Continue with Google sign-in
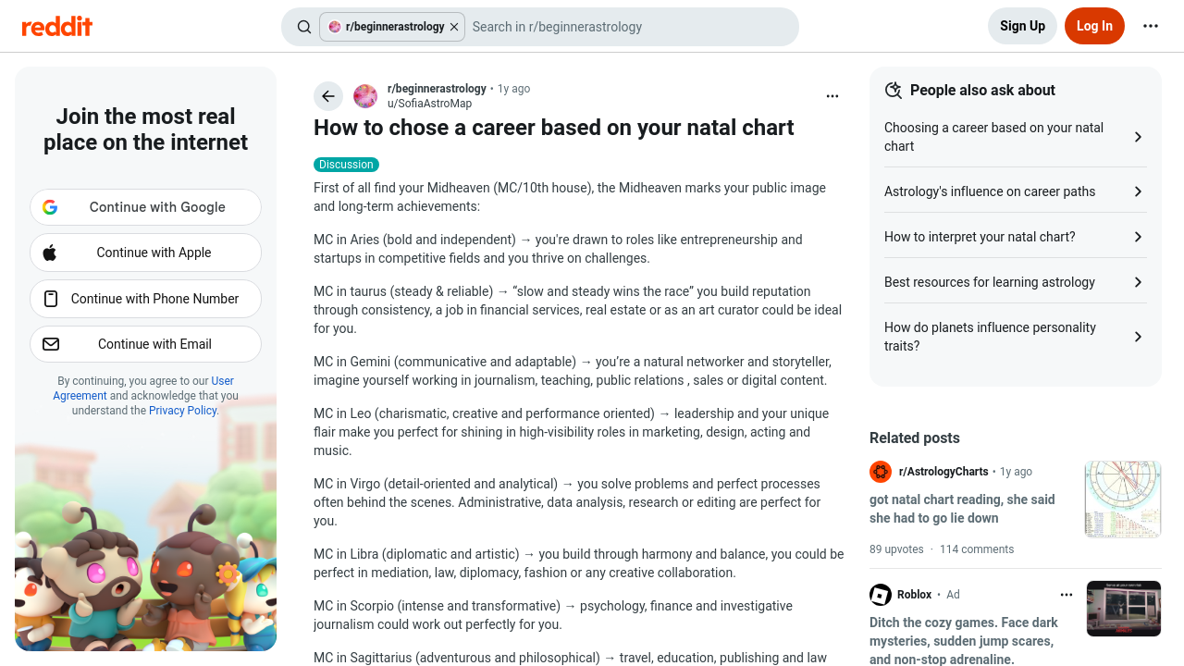Image resolution: width=1184 pixels, height=666 pixels. point(145,207)
